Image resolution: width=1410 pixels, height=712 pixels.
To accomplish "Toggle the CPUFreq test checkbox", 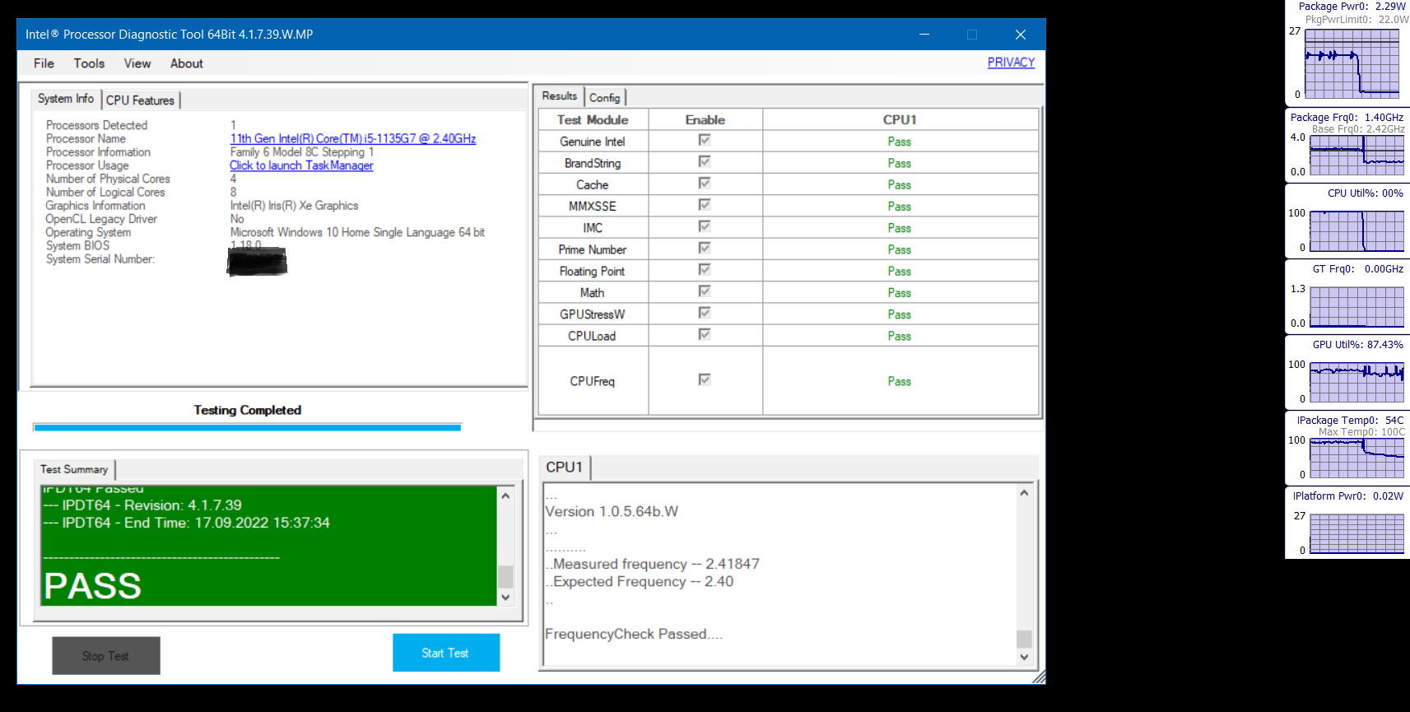I will coord(705,379).
